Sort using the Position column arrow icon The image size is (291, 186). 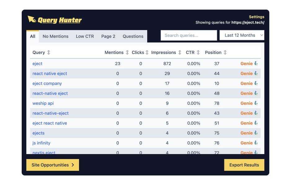225,52
